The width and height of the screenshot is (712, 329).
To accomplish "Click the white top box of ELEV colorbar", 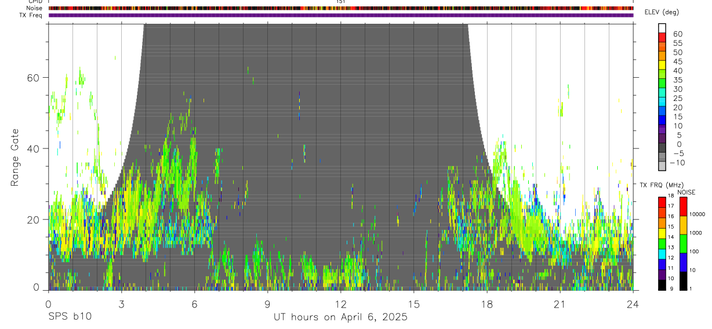I will 662,29.
